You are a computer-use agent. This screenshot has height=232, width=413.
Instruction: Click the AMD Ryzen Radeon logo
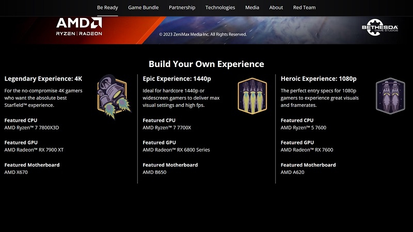click(x=79, y=26)
